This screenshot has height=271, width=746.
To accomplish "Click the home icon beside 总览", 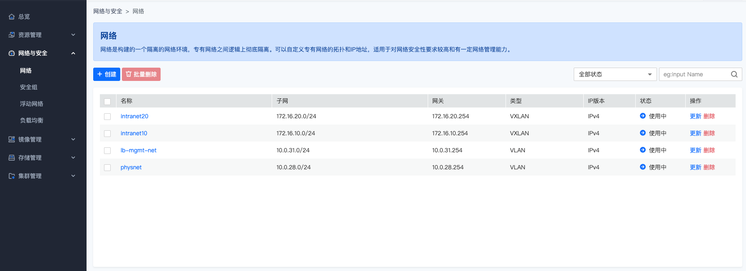I will 12,17.
